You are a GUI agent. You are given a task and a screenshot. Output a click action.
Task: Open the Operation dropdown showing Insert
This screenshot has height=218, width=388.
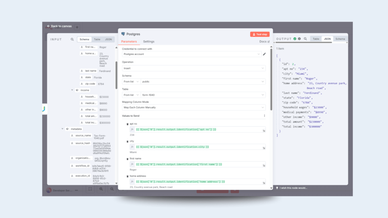[194, 68]
